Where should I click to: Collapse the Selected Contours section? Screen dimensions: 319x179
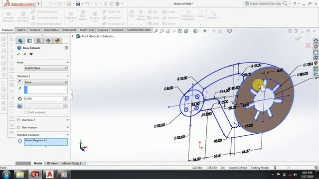click(x=68, y=135)
